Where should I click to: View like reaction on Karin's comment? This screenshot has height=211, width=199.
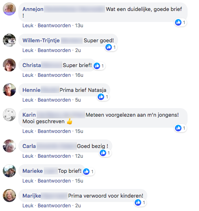tap(178, 128)
